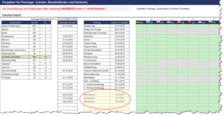Click the first Betriebsferien entry cell
224x116 pixels.
click(97, 95)
